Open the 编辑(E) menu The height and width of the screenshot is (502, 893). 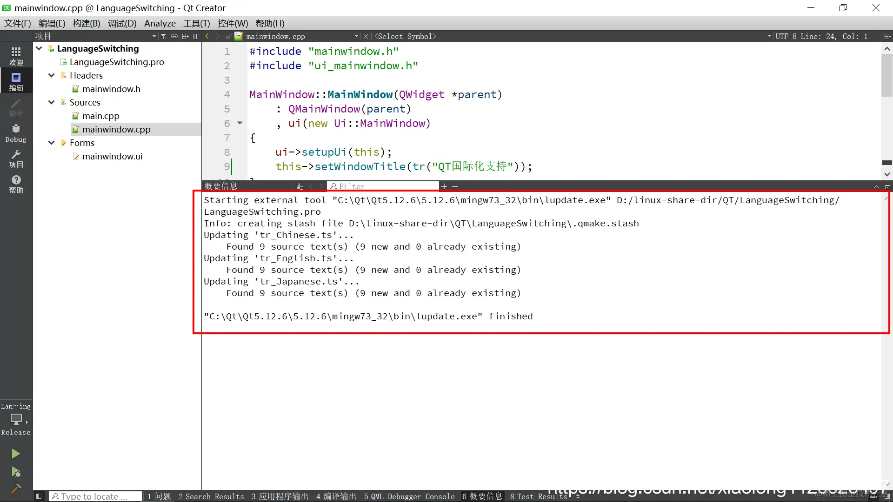52,23
